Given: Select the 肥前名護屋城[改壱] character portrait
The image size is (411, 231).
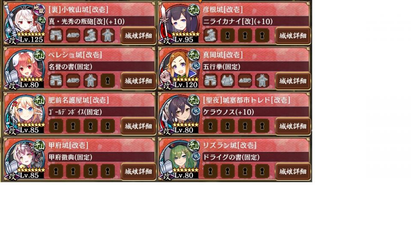Looking at the screenshot, I should pyautogui.click(x=26, y=114).
